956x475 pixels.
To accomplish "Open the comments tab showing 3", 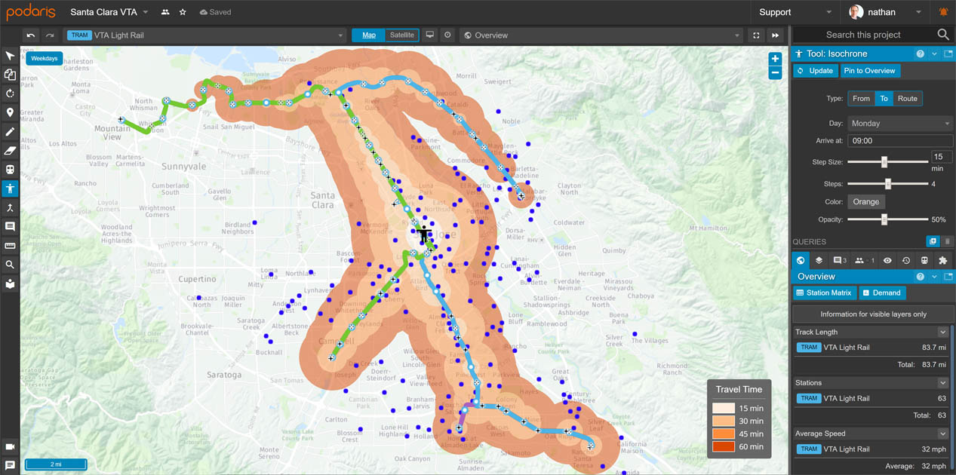I will (x=839, y=260).
